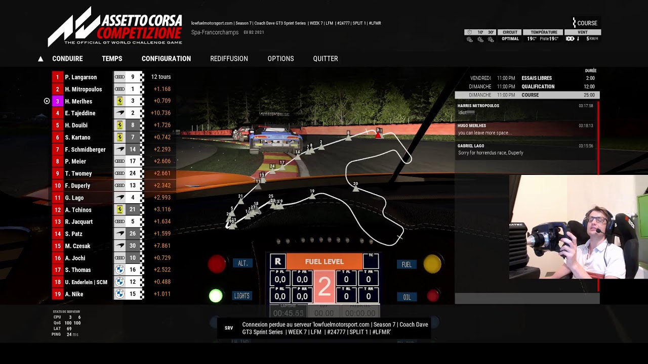This screenshot has width=648, height=364.
Task: Click the R box on the dash display
Action: click(277, 261)
